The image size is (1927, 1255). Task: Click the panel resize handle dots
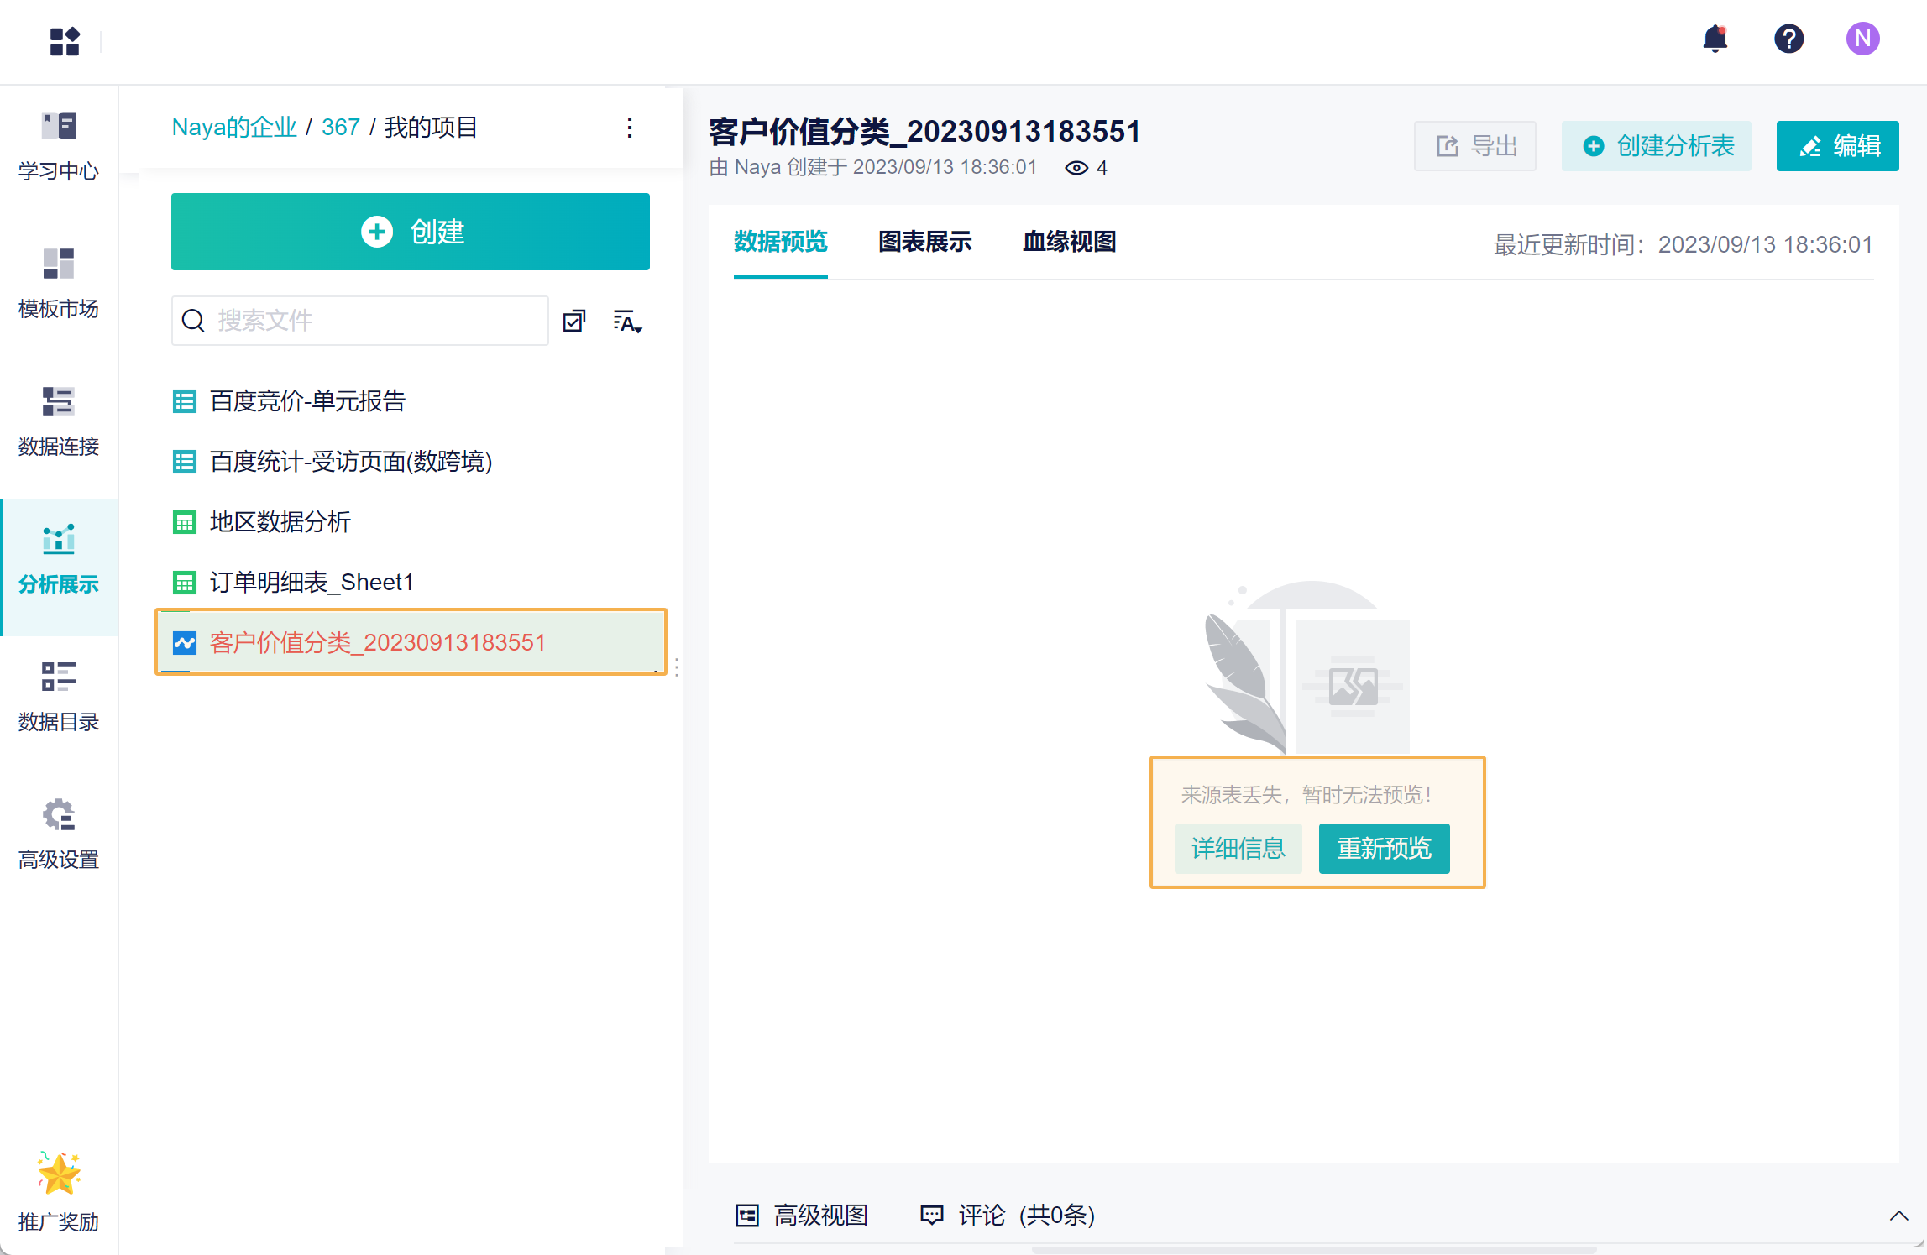tap(677, 667)
